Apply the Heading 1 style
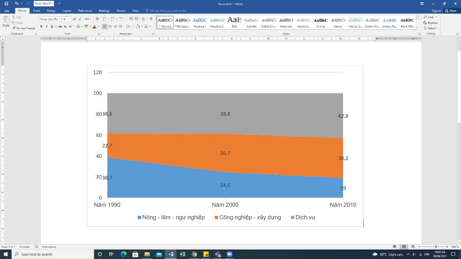The height and width of the screenshot is (259, 461). tap(199, 22)
